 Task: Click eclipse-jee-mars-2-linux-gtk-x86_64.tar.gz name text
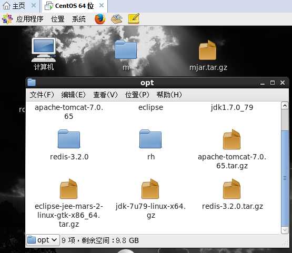click(69, 215)
